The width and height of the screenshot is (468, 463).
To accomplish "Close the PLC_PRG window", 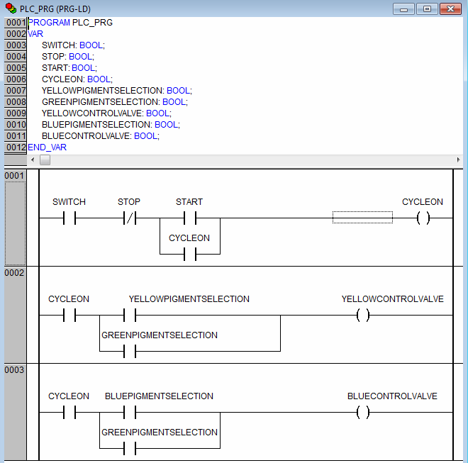I will pos(451,9).
